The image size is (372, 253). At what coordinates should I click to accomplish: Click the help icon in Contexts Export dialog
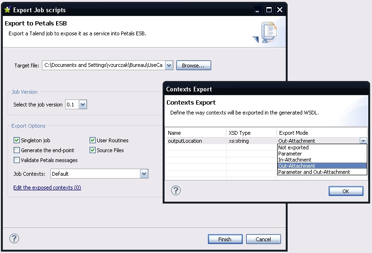click(x=175, y=190)
